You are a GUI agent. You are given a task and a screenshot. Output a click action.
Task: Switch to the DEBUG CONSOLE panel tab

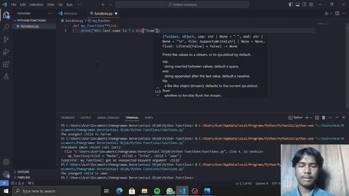point(108,118)
